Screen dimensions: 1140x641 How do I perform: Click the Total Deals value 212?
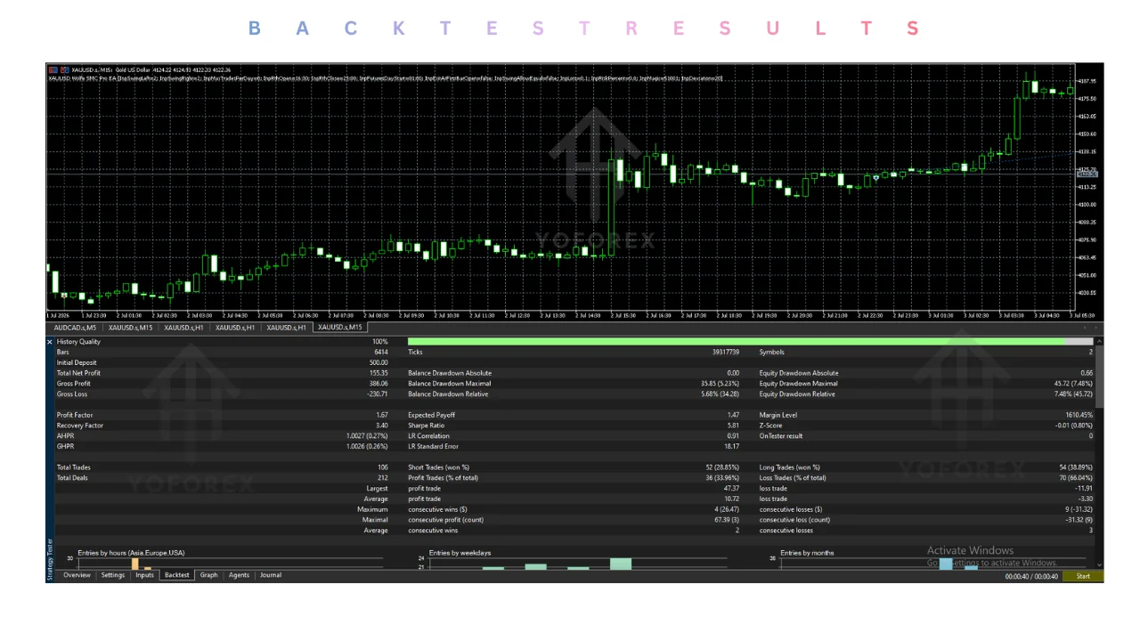[x=383, y=478]
